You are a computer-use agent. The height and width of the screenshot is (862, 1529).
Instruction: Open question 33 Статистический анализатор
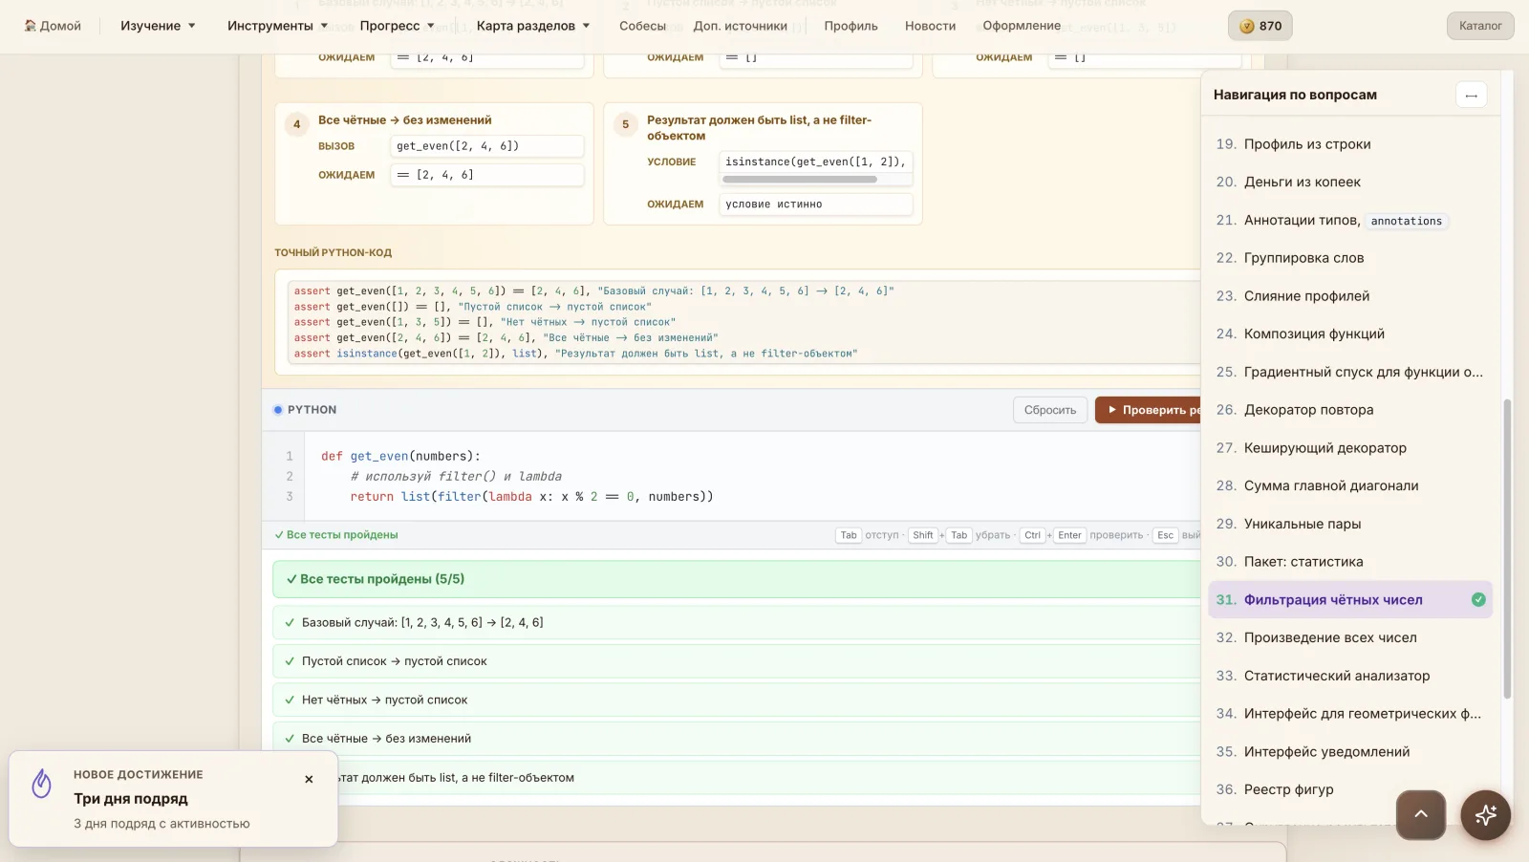tap(1349, 676)
